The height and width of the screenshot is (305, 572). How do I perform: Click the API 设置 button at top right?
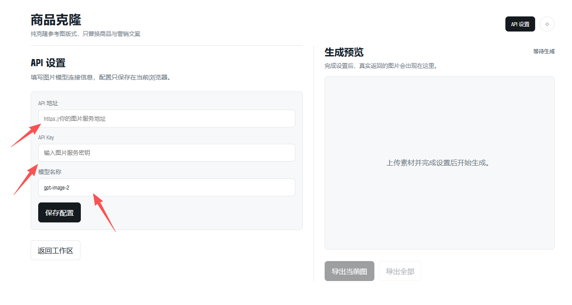pyautogui.click(x=520, y=24)
